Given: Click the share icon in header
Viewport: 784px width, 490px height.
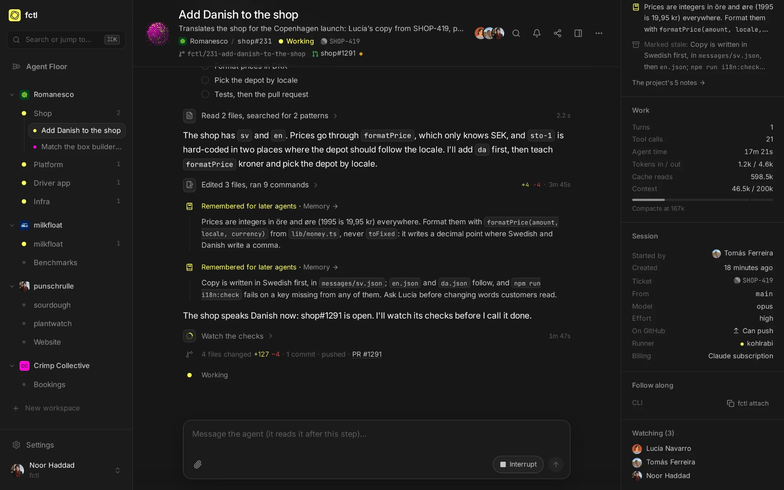Looking at the screenshot, I should 557,33.
